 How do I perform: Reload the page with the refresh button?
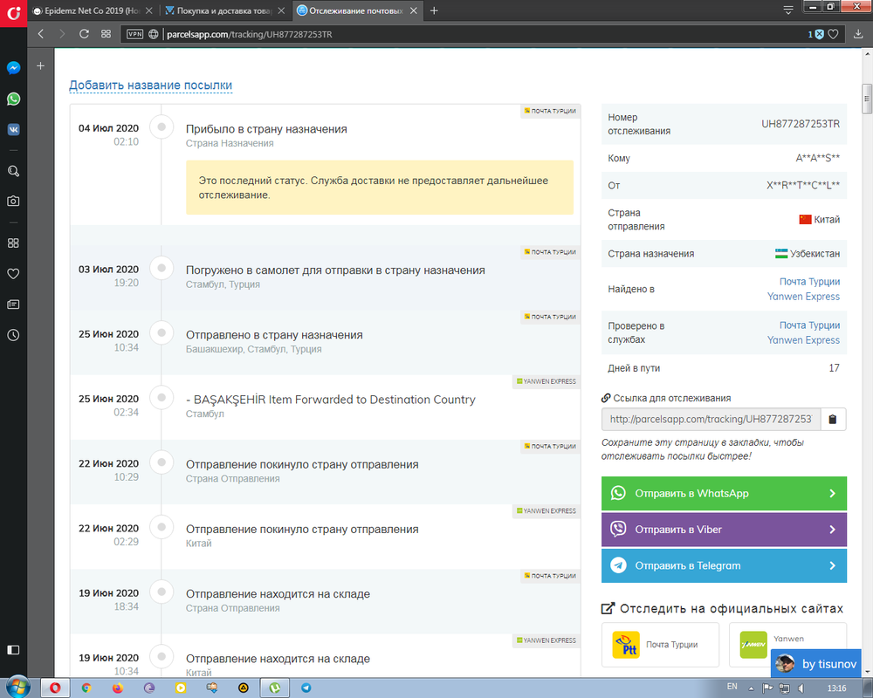click(84, 34)
